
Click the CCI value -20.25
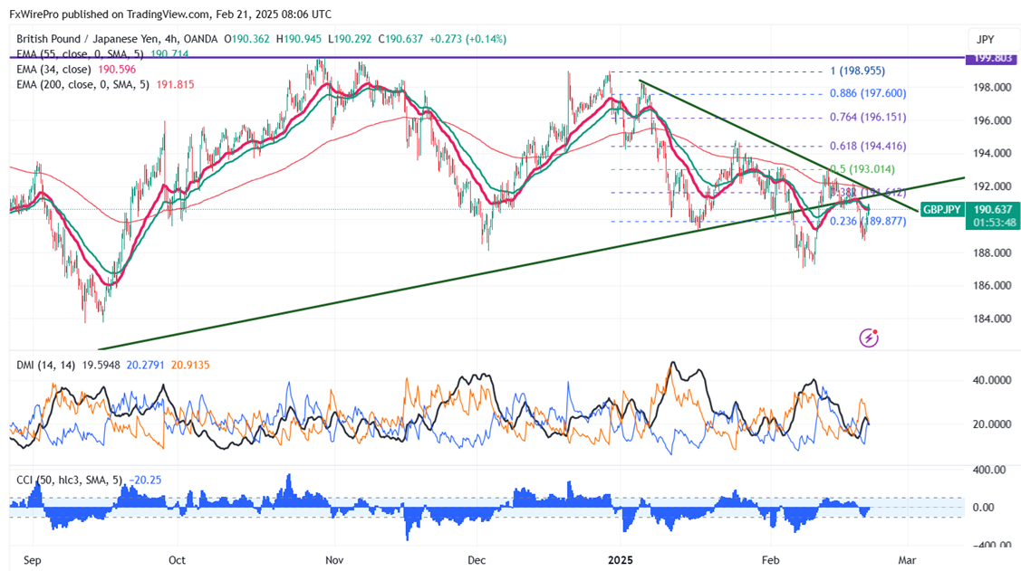(145, 480)
